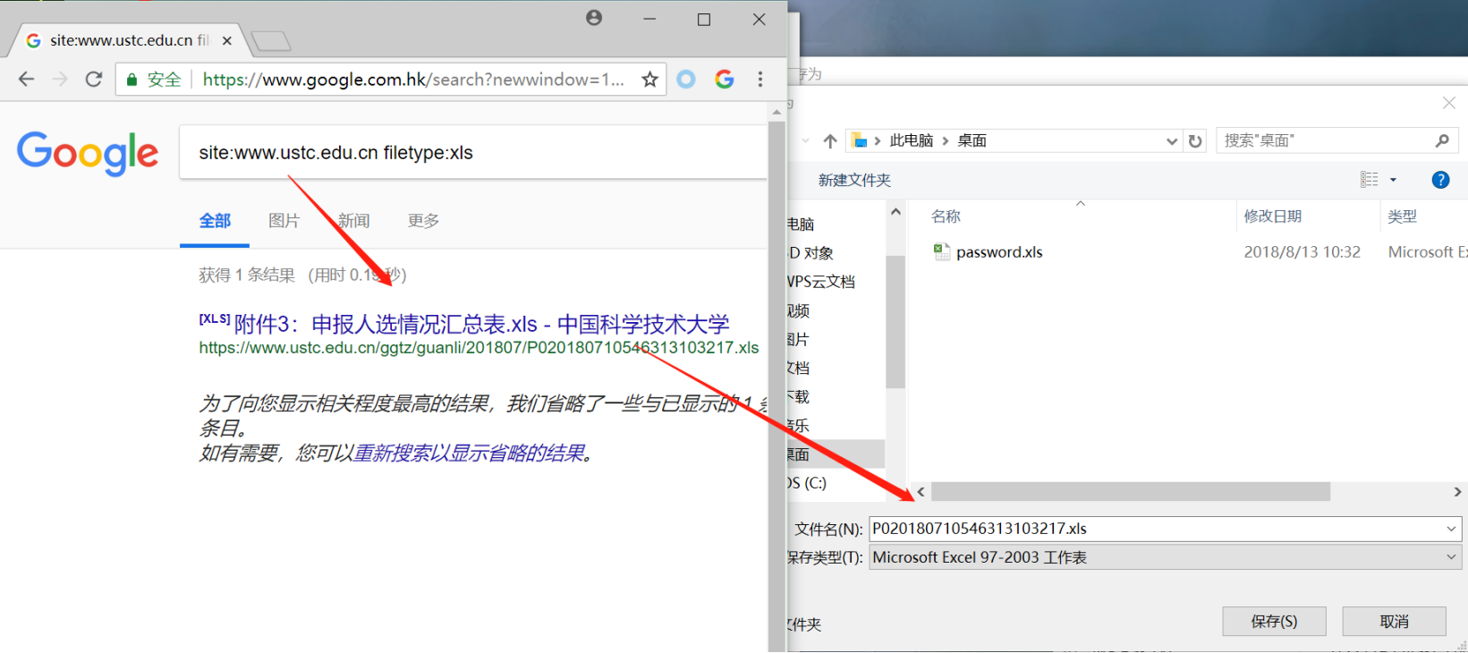Sort by 修改日期 column header
Image resolution: width=1468 pixels, height=653 pixels.
(x=1272, y=216)
